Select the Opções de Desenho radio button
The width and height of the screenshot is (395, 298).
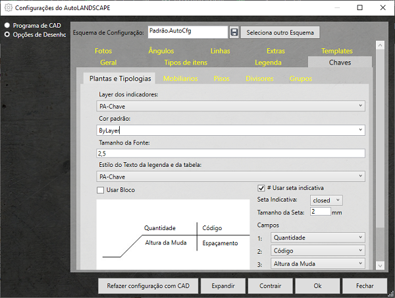tap(7, 34)
